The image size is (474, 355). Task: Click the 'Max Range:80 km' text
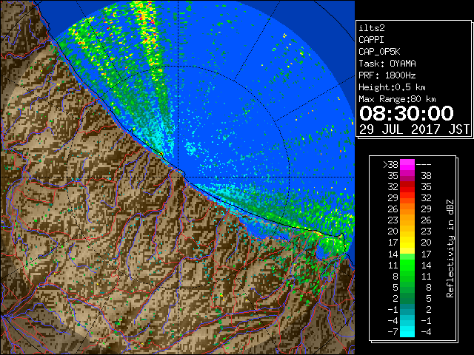tap(397, 99)
